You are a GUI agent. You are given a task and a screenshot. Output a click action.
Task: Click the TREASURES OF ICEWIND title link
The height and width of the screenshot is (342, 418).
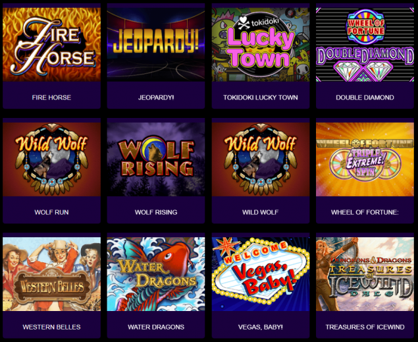pyautogui.click(x=365, y=327)
